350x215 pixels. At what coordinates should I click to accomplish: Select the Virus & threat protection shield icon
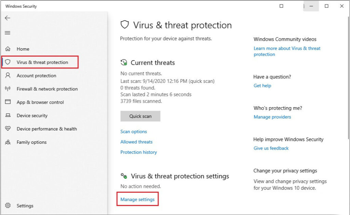coord(7,62)
